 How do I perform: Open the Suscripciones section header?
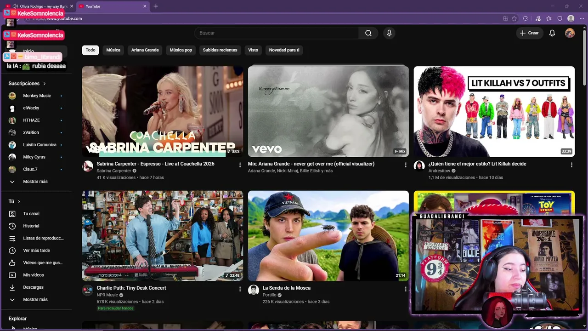click(27, 84)
